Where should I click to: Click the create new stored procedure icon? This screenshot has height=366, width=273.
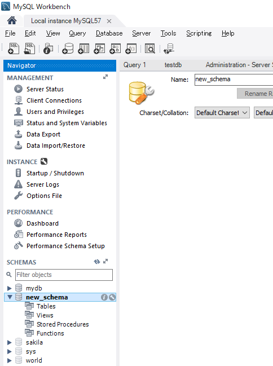point(116,48)
